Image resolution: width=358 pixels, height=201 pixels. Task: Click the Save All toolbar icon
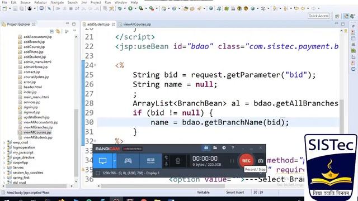coord(21,8)
